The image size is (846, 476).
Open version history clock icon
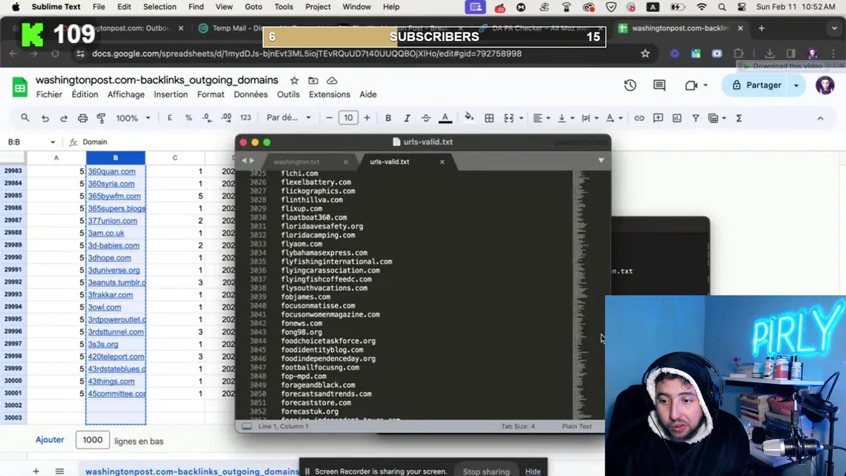(x=630, y=85)
